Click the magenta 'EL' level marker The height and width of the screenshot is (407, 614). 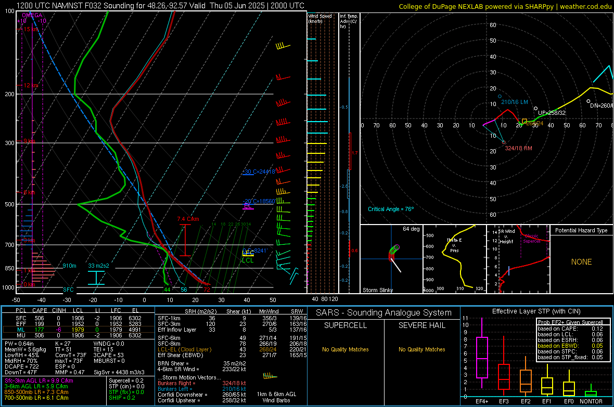tap(248, 206)
